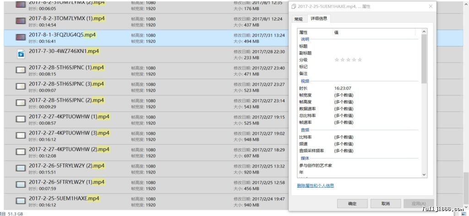The image size is (469, 216).
Task: Click the 说明 group heading
Action: pos(305,39)
